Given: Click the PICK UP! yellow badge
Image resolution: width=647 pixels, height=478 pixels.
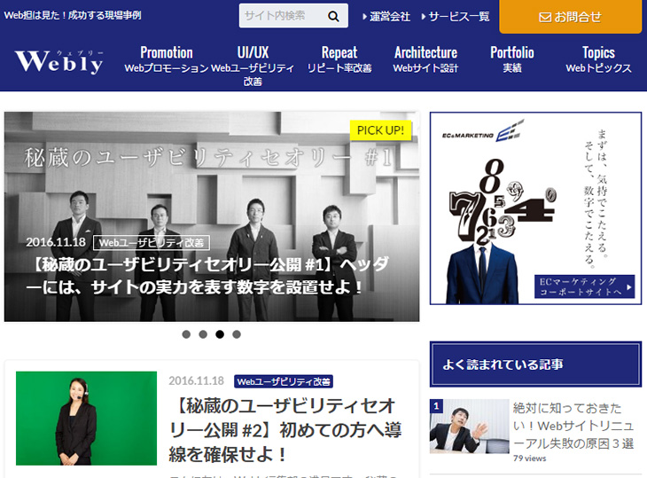Looking at the screenshot, I should point(380,130).
